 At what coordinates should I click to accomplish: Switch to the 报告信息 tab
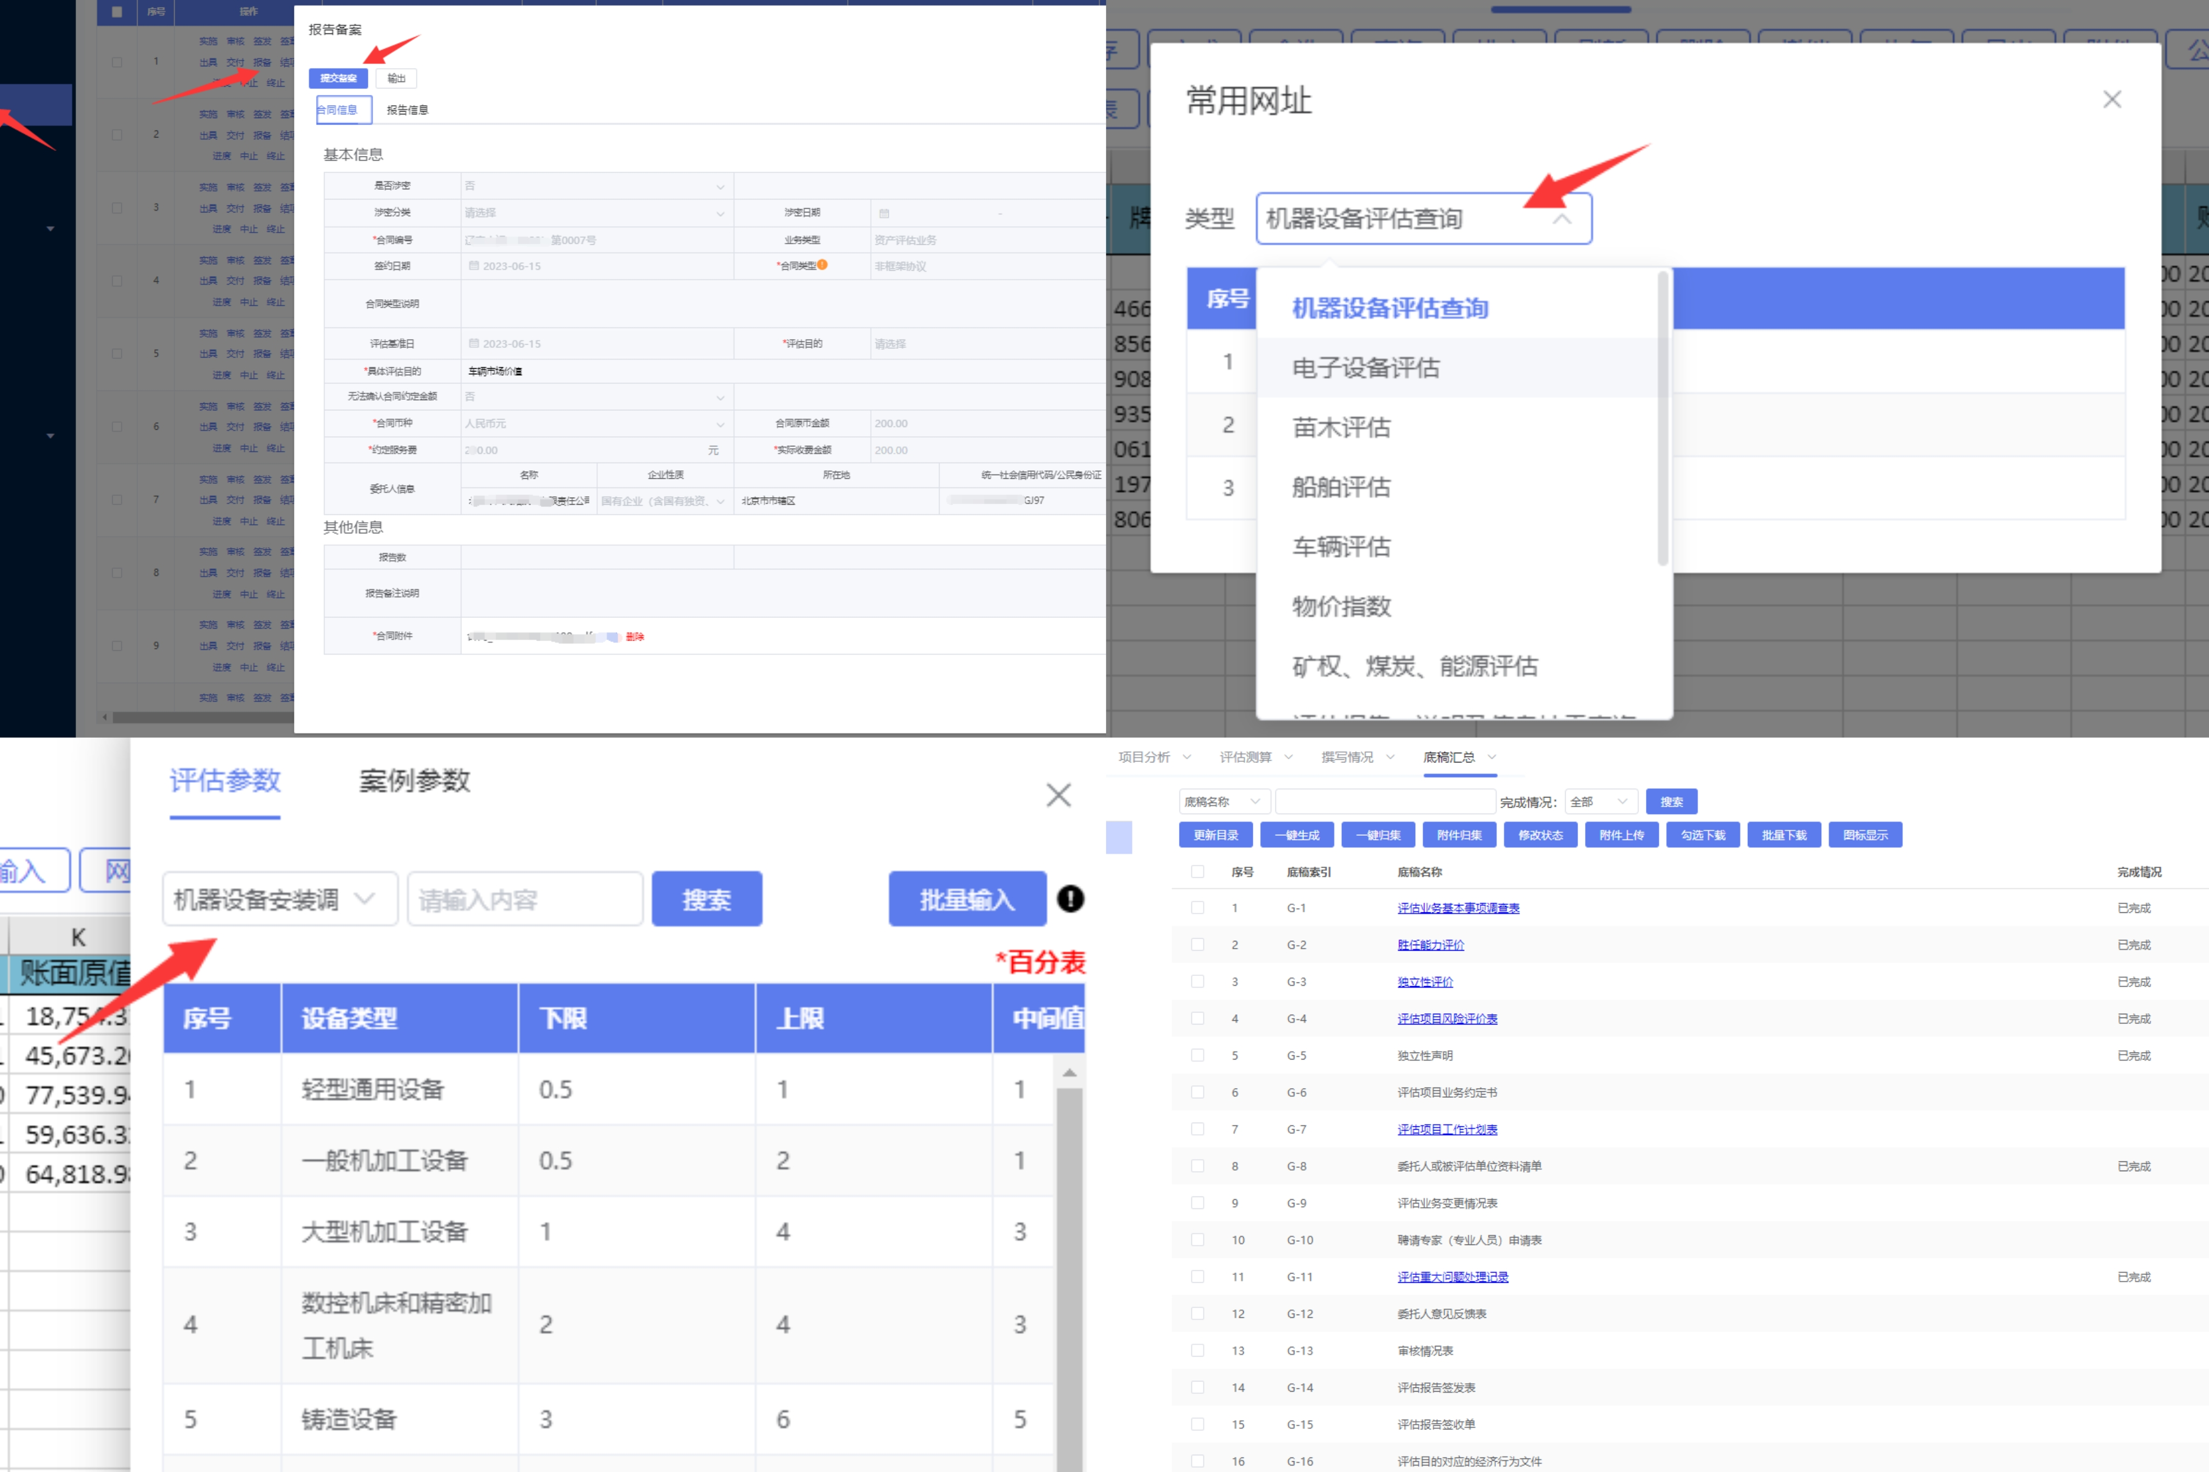pos(407,110)
